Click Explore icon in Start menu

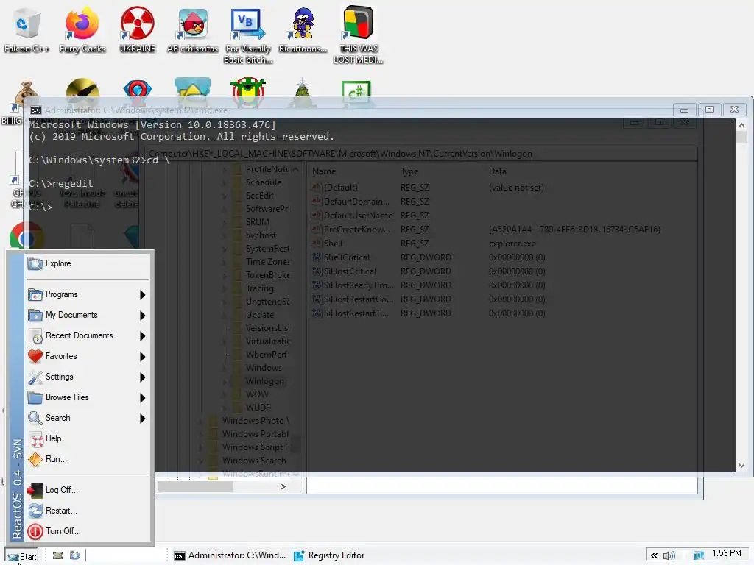coord(35,264)
